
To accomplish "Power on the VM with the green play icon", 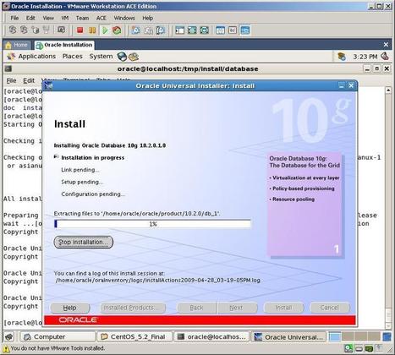I will point(105,30).
